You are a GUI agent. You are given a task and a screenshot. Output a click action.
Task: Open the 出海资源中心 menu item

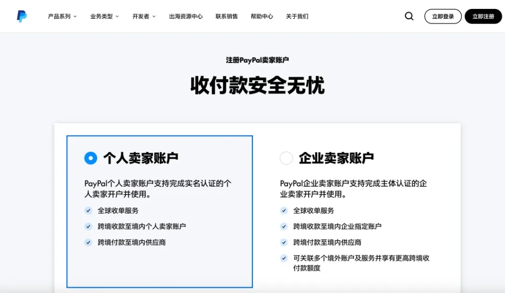pyautogui.click(x=185, y=16)
